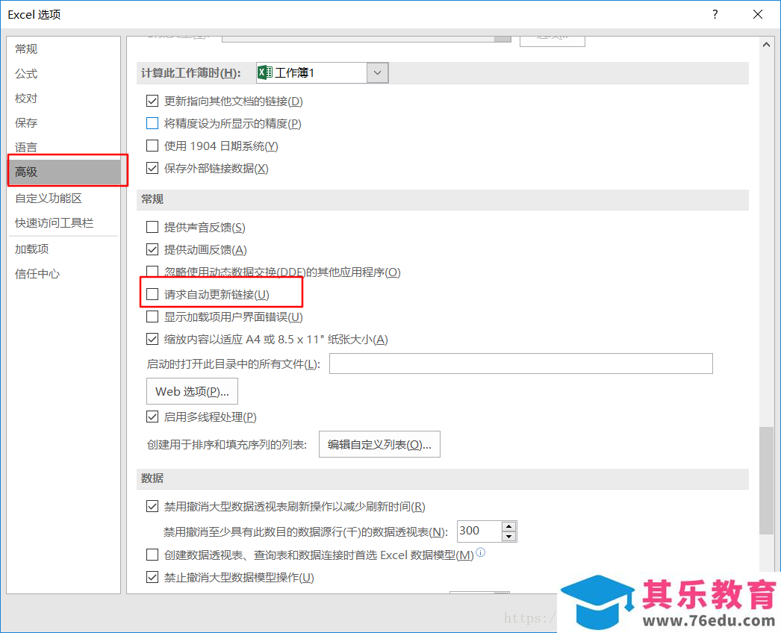Enable 将精度设为所显示的精度
This screenshot has width=781, height=633.
click(x=152, y=123)
